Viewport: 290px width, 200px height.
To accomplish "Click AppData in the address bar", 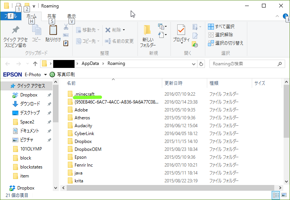I will tap(90, 63).
